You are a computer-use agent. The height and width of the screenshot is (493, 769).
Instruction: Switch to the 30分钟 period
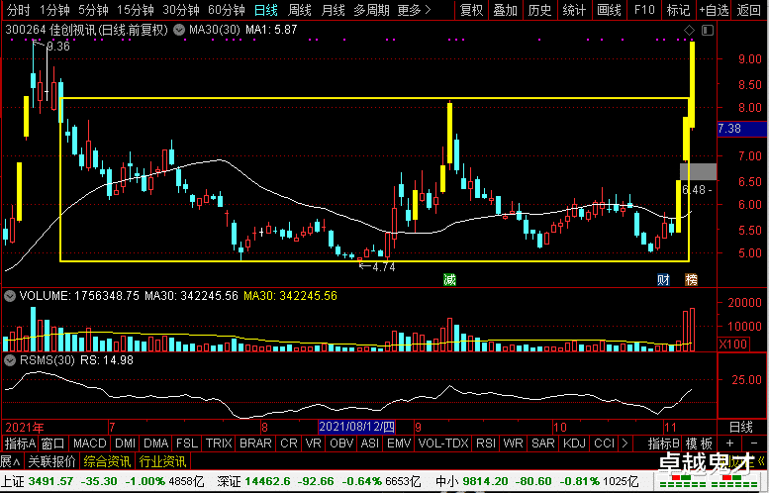pos(180,10)
